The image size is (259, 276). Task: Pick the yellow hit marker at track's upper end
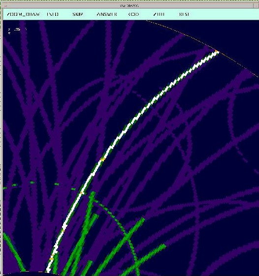click(x=217, y=51)
